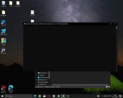123x98 pixels.
Task: Click Explorer navigation pane scroll-down arrow
Action: [49, 85]
